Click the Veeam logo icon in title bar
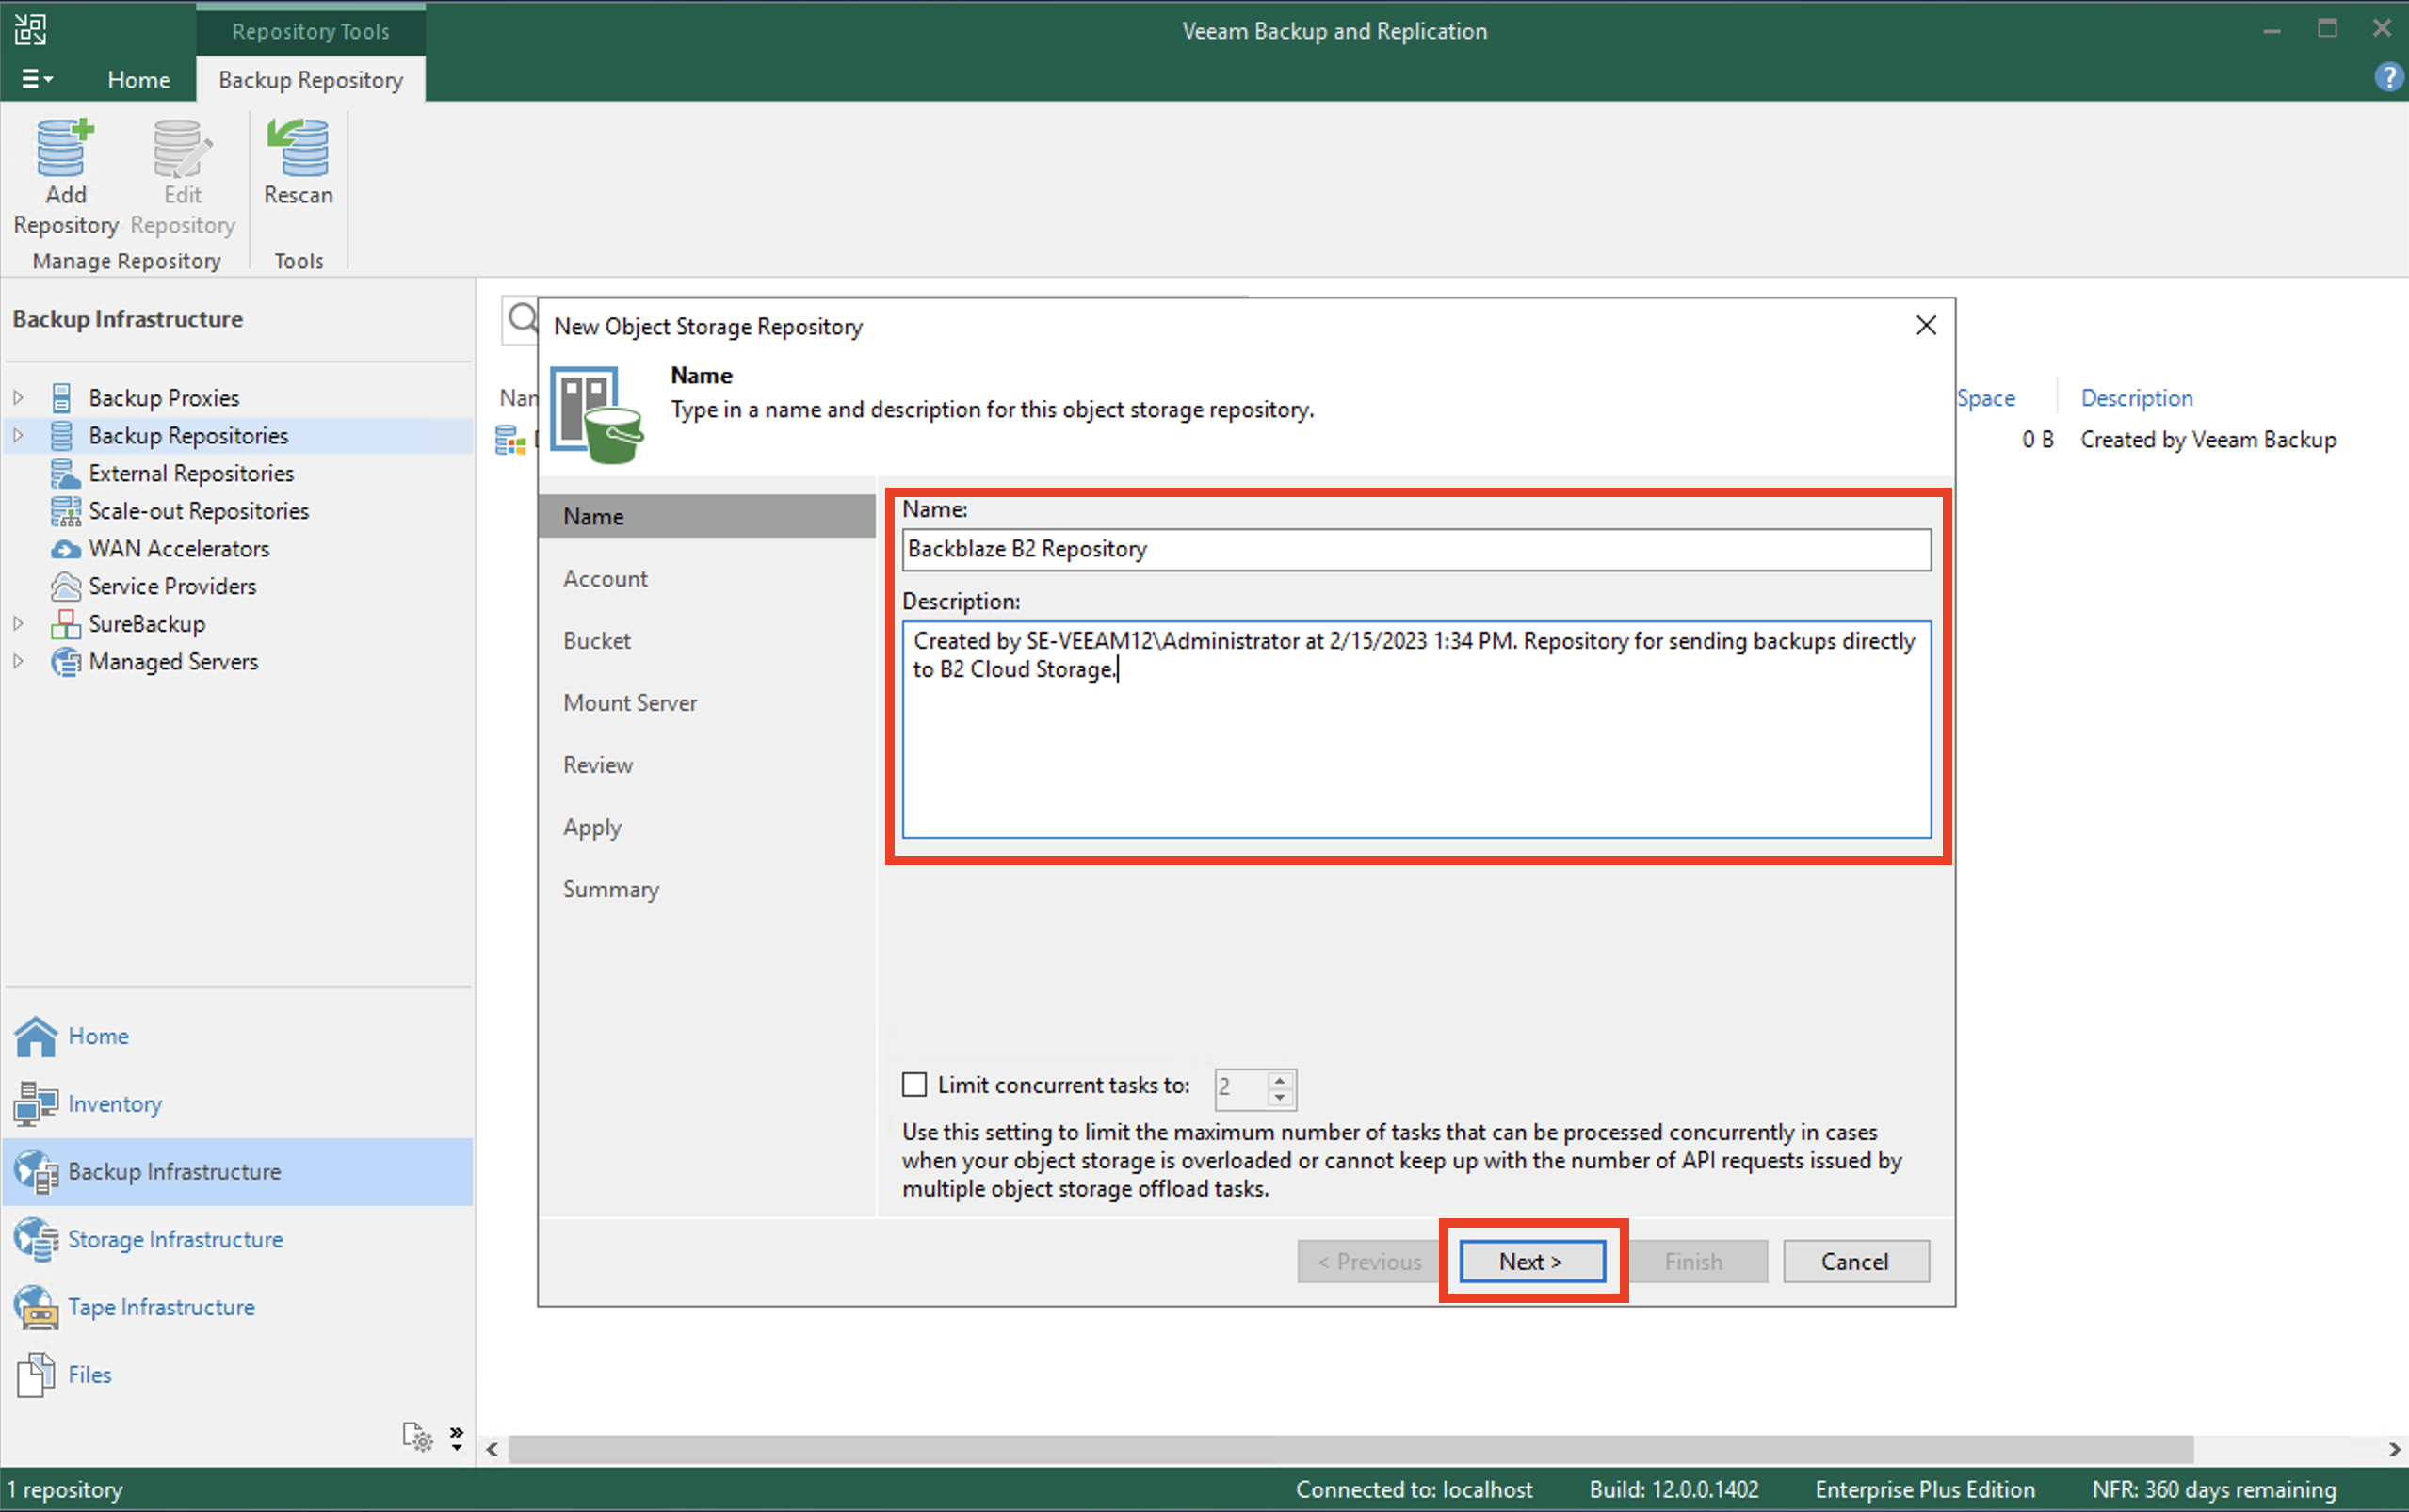 pyautogui.click(x=30, y=29)
